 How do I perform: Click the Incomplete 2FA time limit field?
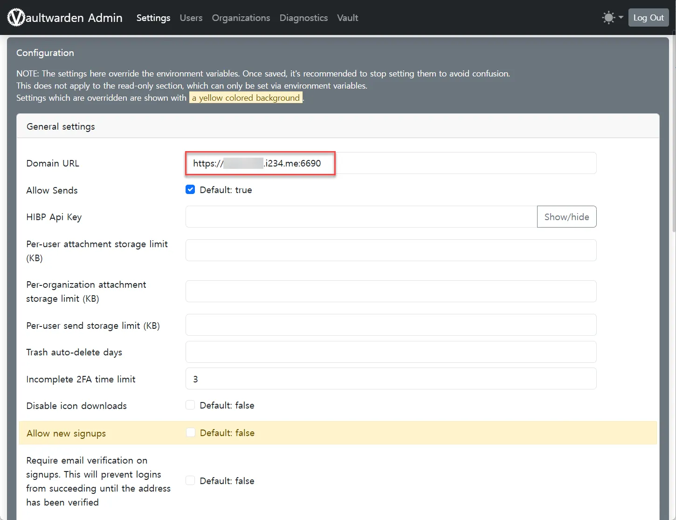(x=391, y=379)
